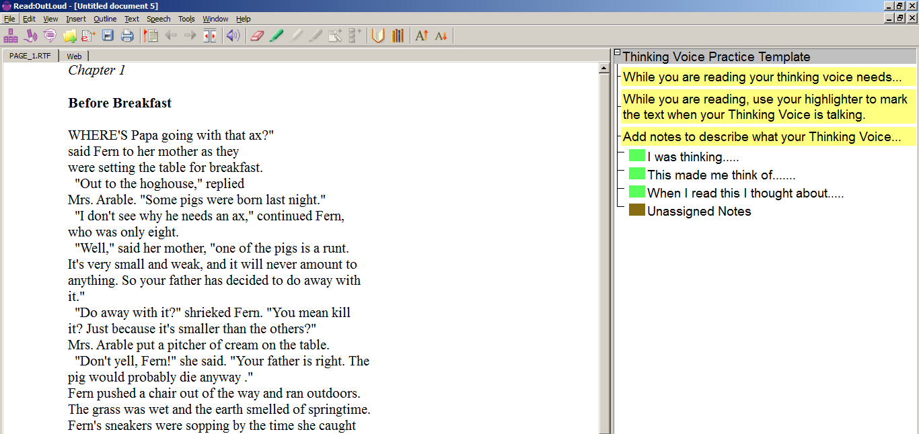Select the pink eraser tool
Screen dimensions: 919x434
point(257,36)
